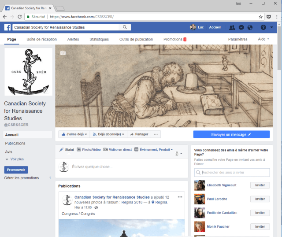The width and height of the screenshot is (282, 237).
Task: Open Regina 2018 album link
Action: coord(132,202)
